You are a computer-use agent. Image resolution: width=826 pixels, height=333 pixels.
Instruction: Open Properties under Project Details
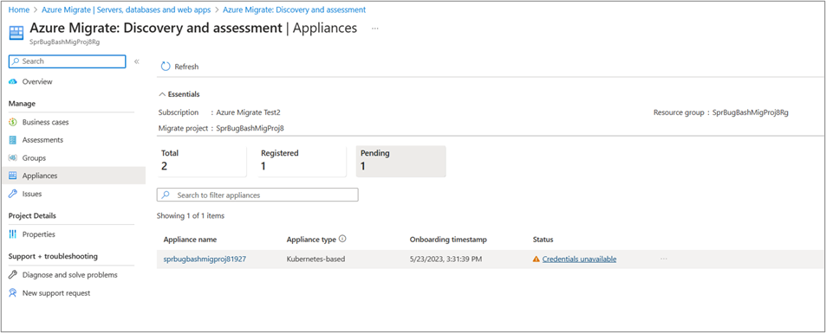pos(38,234)
